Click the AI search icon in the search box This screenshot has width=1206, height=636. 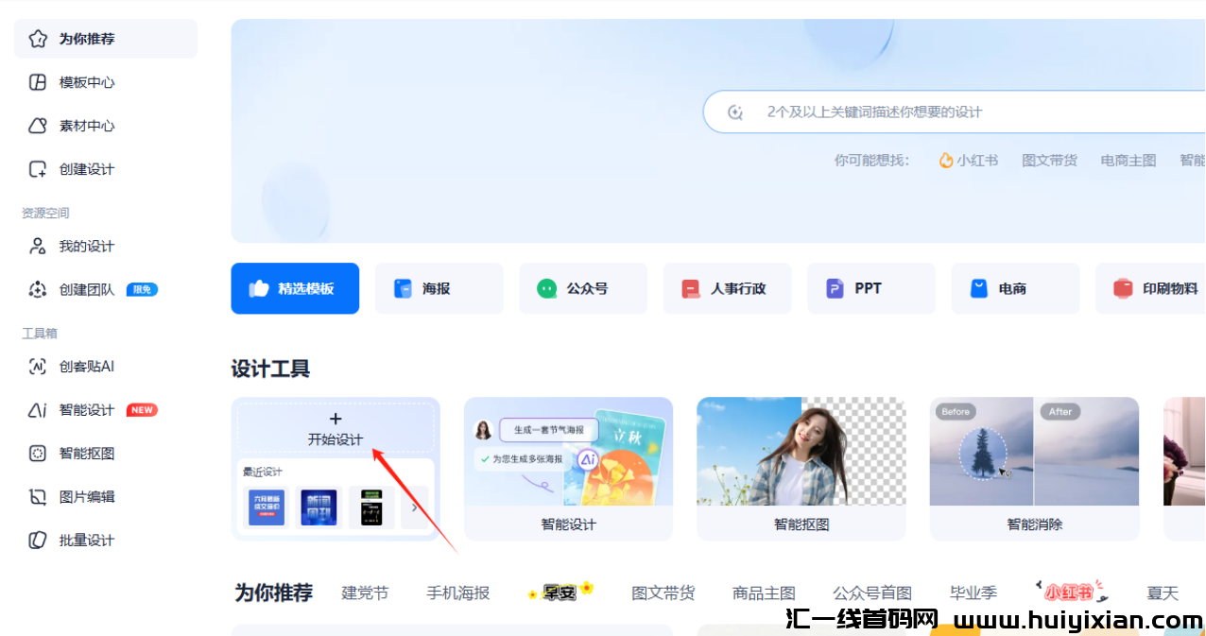[735, 112]
